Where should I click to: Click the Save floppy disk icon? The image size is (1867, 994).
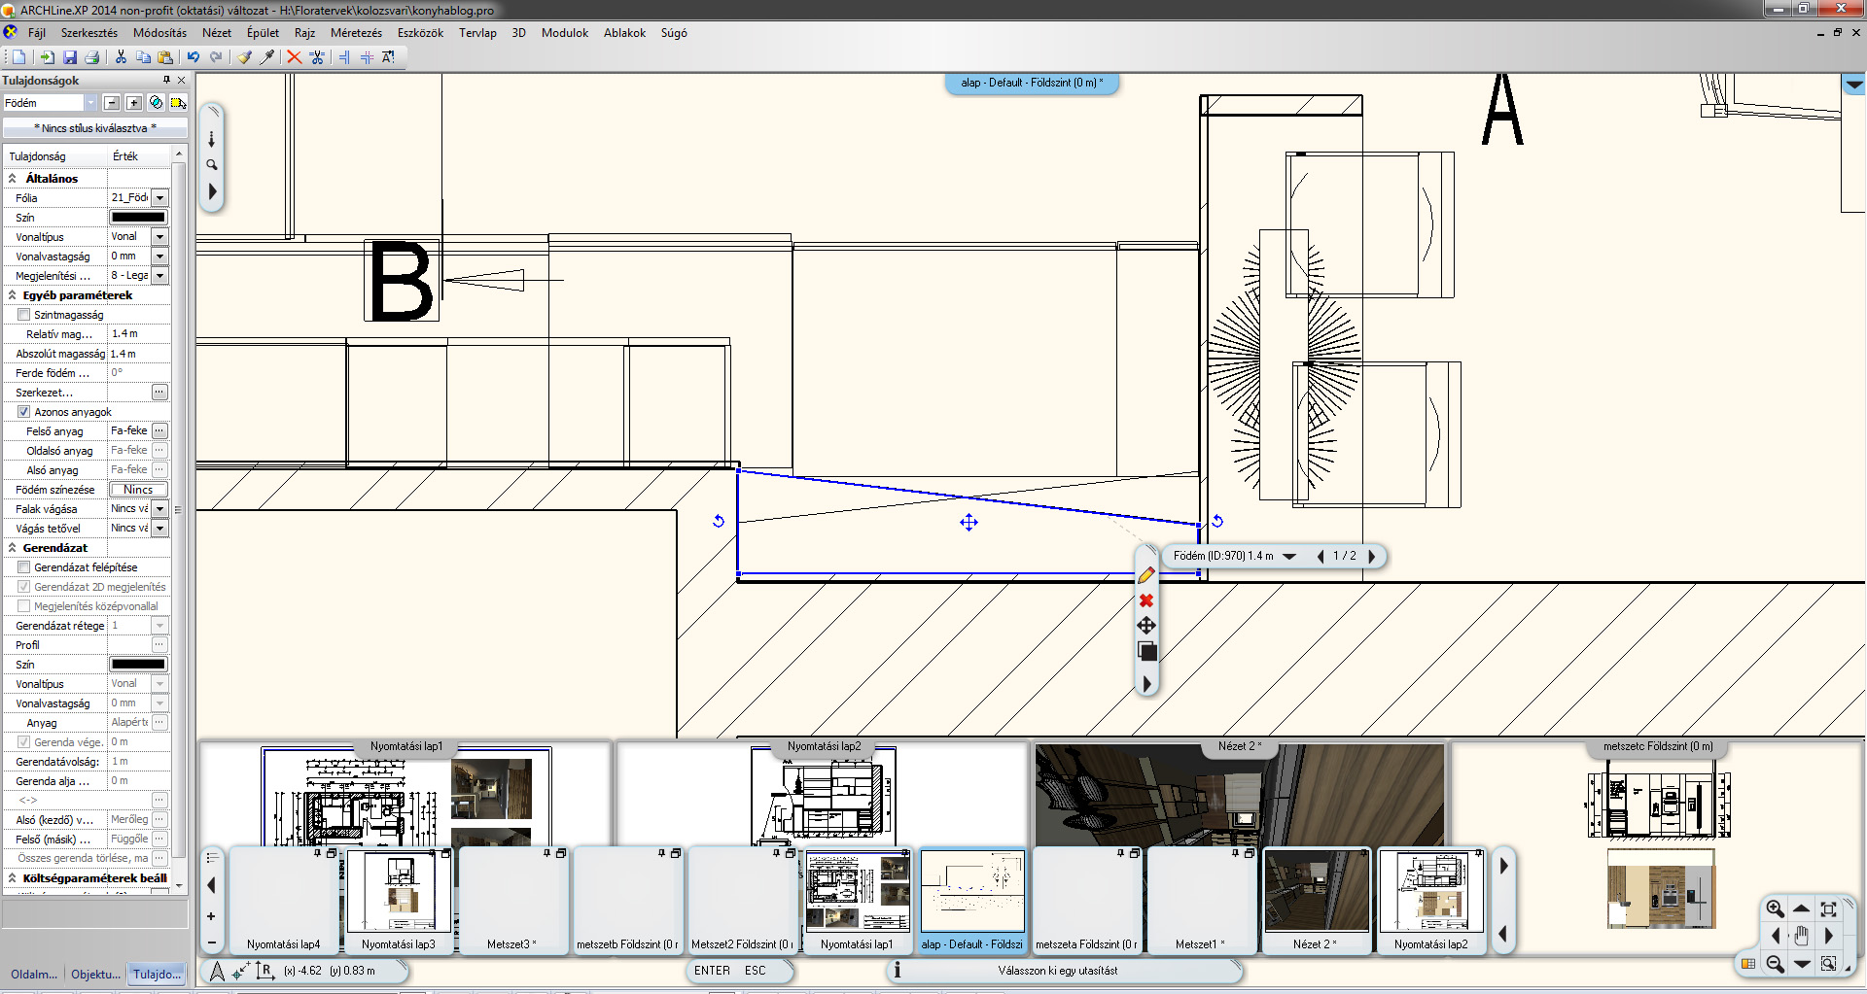tap(70, 57)
